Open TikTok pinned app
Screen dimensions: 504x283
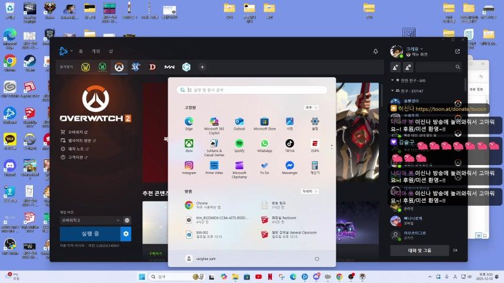pyautogui.click(x=290, y=143)
